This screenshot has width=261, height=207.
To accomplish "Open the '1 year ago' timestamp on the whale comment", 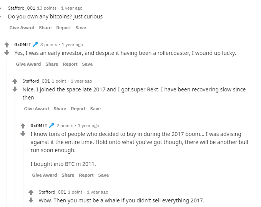I will [x=97, y=192].
